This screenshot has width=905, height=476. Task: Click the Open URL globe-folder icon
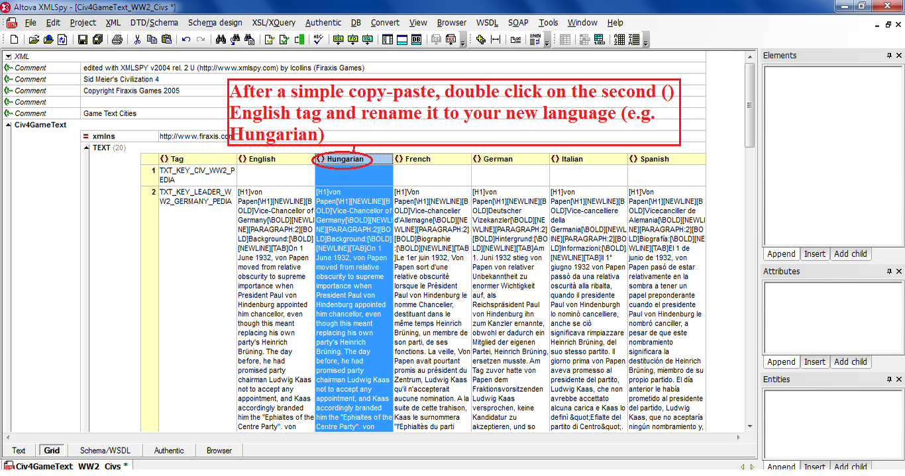tap(48, 40)
